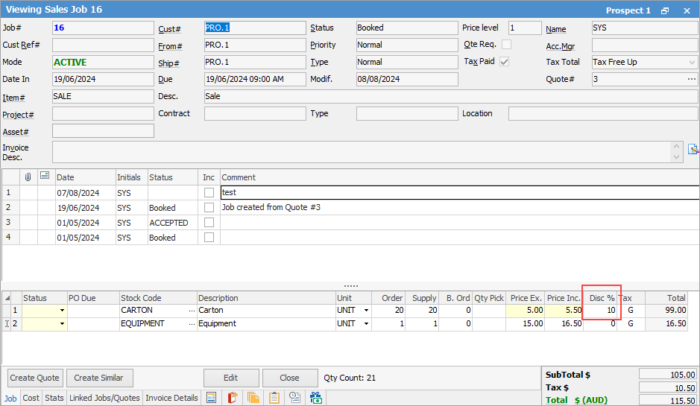
Task: Check Inc box for the 'test' comment row
Action: coord(209,193)
